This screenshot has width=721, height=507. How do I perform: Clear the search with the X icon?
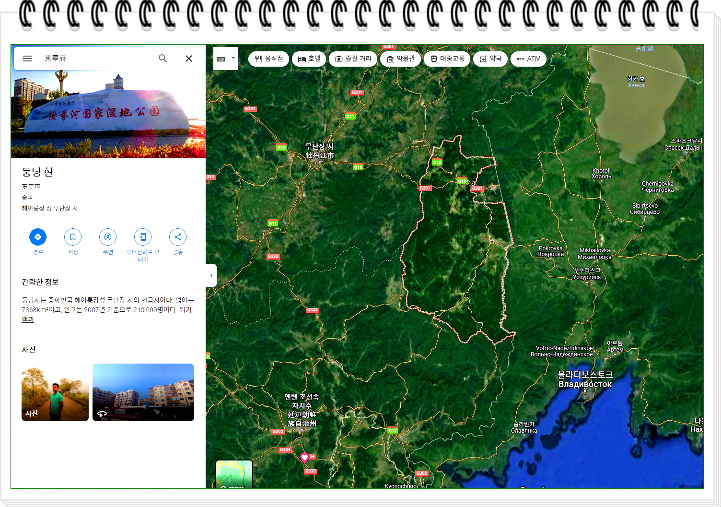click(189, 59)
